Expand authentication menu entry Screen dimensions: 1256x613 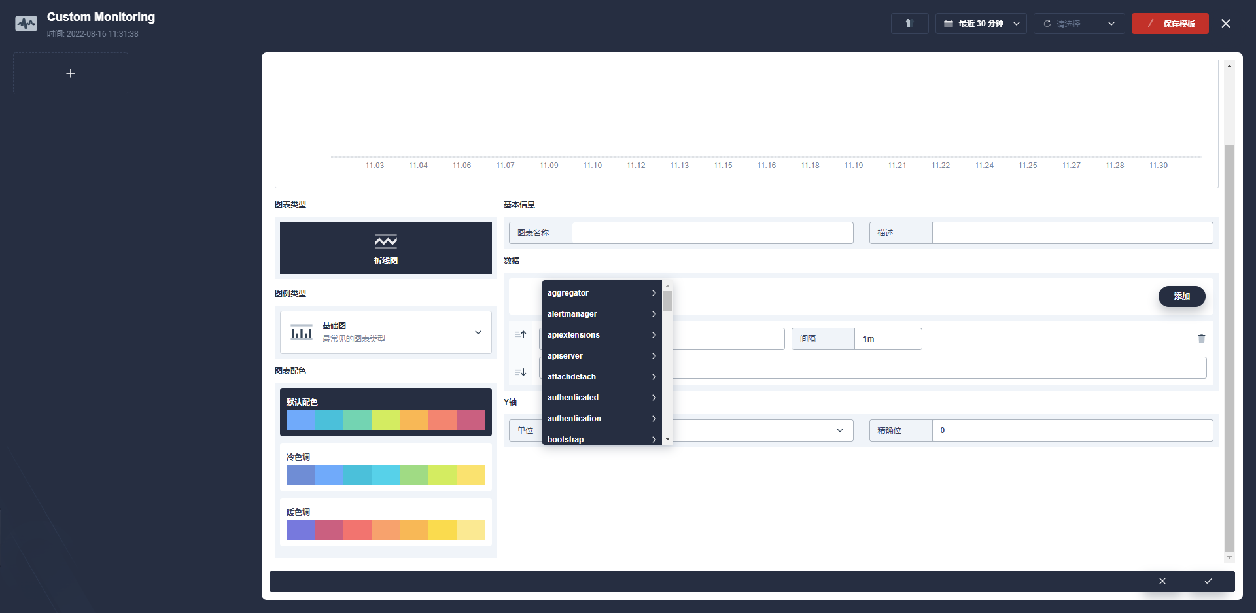pos(602,419)
